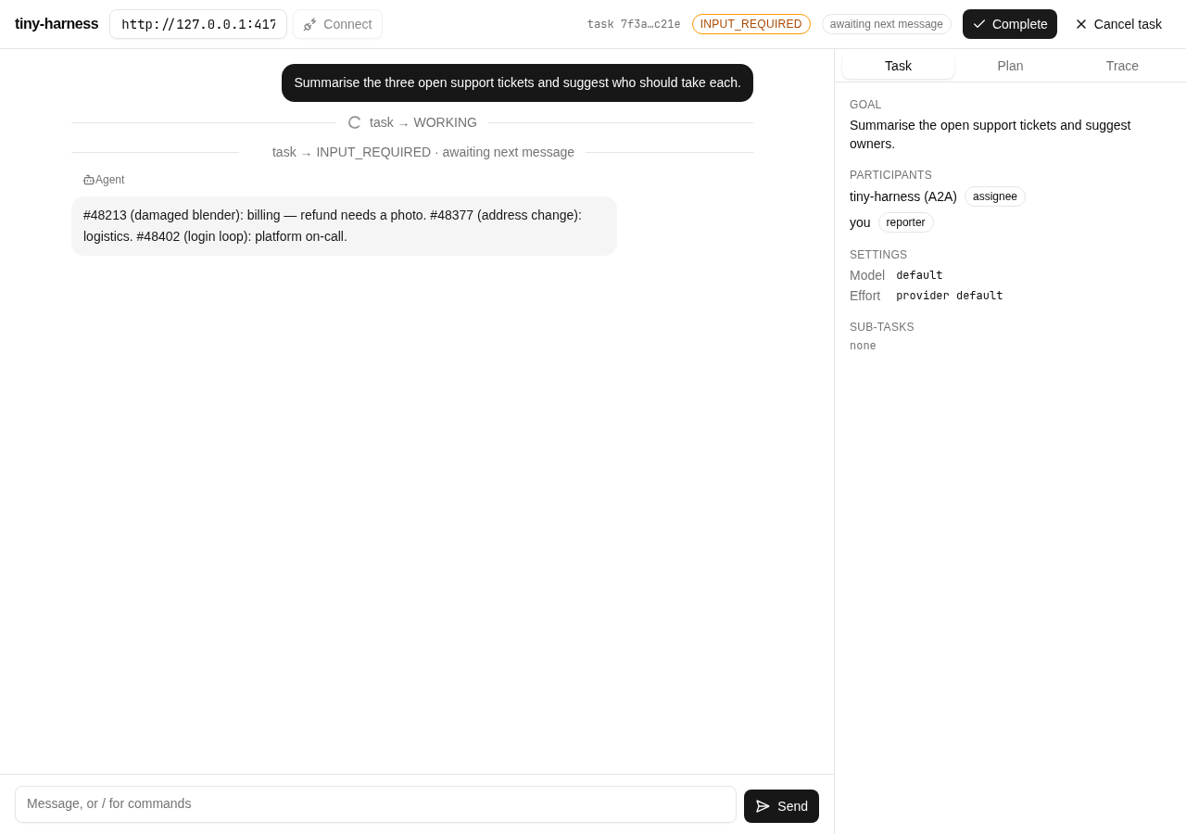
Task: Click the Connect button
Action: pyautogui.click(x=337, y=24)
